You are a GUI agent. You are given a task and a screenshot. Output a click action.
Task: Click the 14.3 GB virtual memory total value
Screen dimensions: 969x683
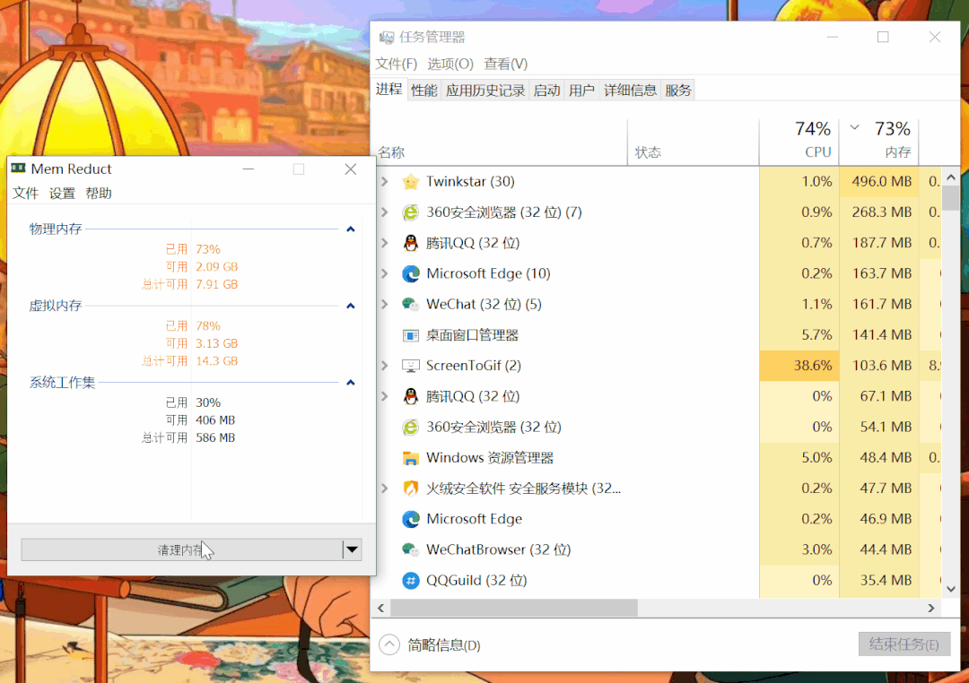217,360
